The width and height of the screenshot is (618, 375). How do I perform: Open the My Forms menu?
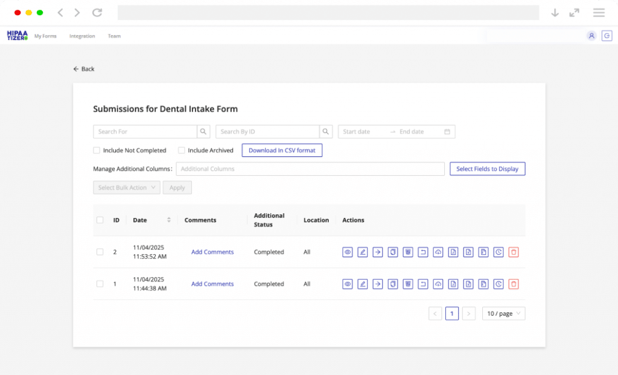tap(45, 36)
